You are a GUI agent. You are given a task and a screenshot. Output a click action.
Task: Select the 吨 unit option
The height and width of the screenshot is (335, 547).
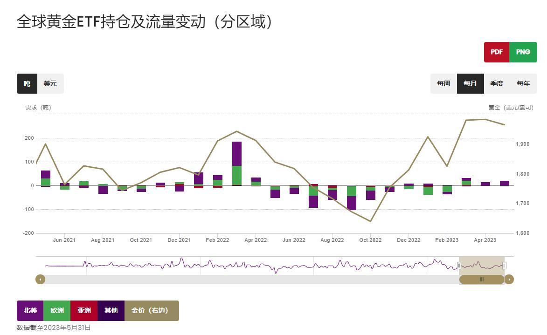(x=26, y=83)
